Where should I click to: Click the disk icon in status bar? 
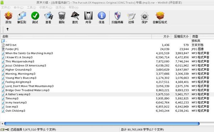[x=2, y=130]
